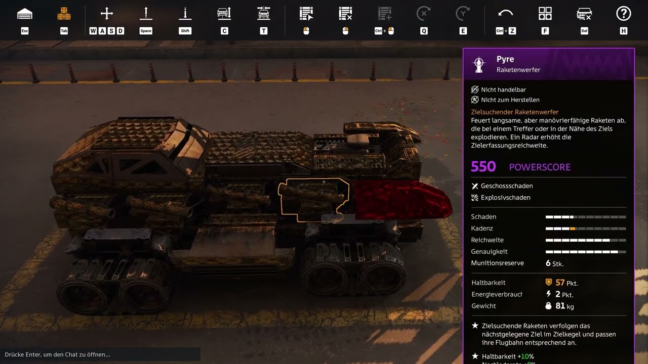Click the garage icon above Esc

(x=25, y=14)
